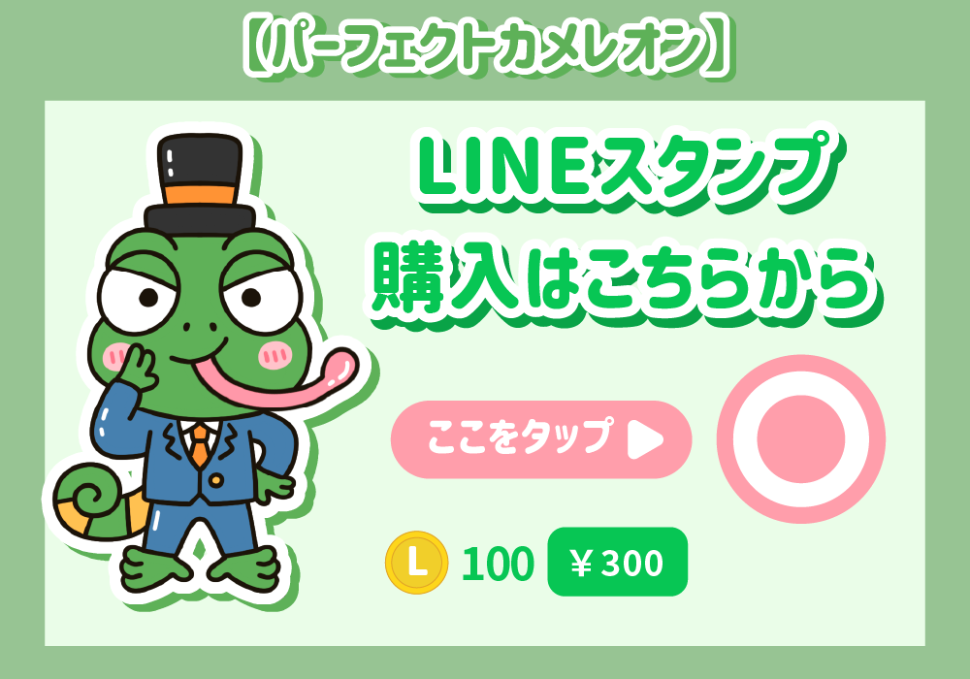Click the orange band on the hat
The height and width of the screenshot is (679, 970).
(x=200, y=194)
